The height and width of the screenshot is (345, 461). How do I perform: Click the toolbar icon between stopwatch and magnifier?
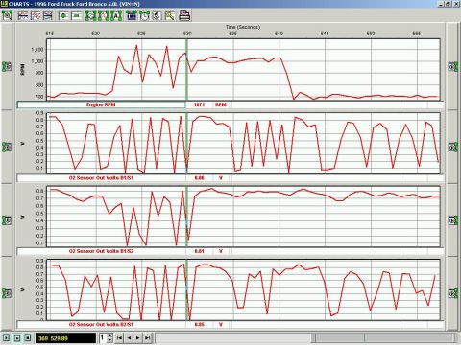coord(157,15)
